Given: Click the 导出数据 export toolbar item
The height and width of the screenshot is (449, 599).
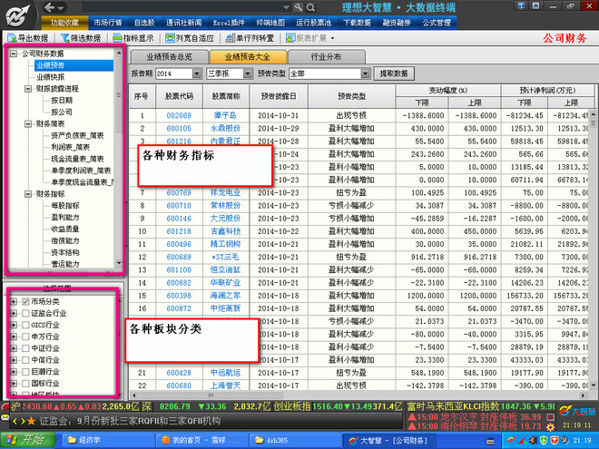Looking at the screenshot, I should point(28,38).
